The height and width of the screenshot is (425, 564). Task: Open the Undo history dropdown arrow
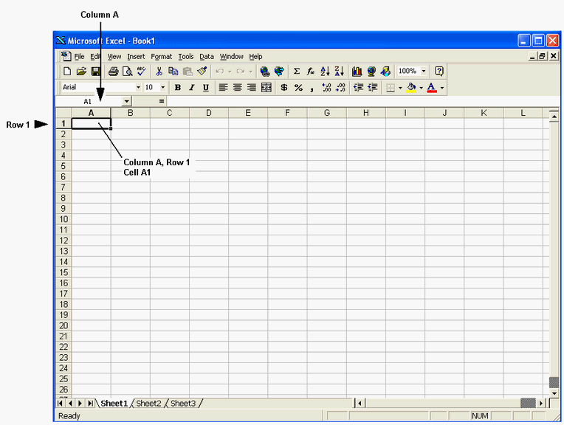230,72
